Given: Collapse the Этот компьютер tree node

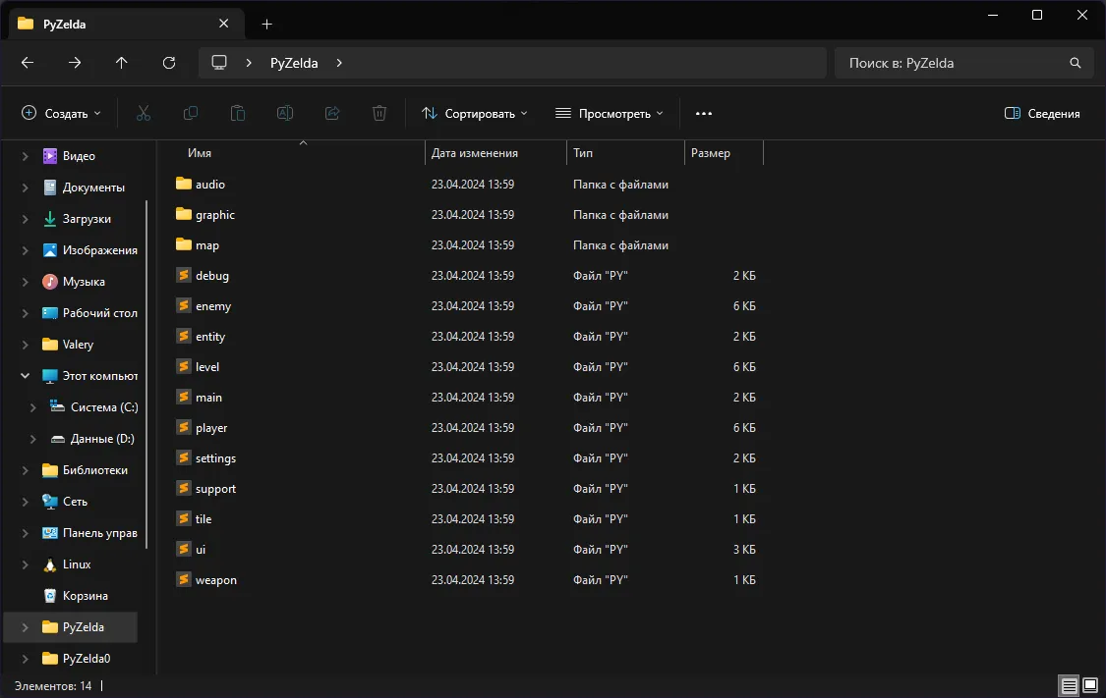Looking at the screenshot, I should click(26, 376).
